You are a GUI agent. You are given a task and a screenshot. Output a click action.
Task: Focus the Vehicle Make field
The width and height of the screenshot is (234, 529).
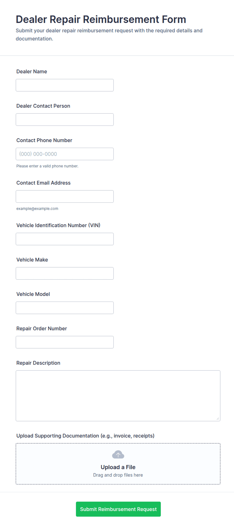coord(65,273)
